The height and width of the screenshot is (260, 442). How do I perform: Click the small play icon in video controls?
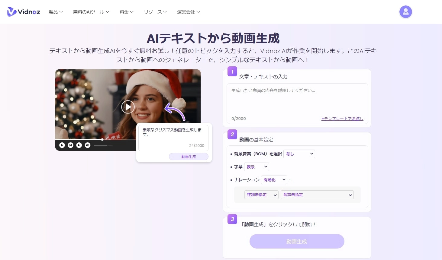(62, 145)
